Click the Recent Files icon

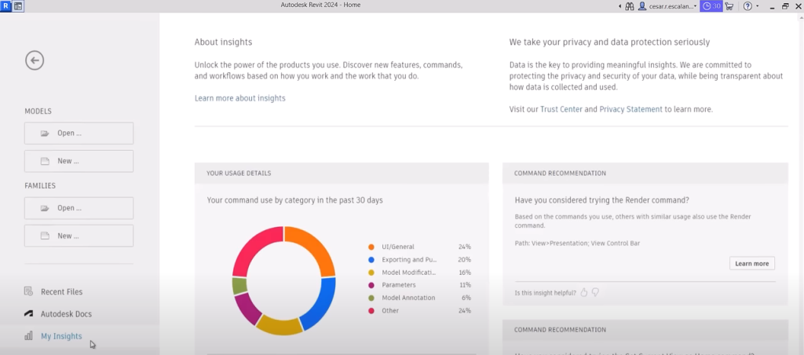tap(29, 291)
